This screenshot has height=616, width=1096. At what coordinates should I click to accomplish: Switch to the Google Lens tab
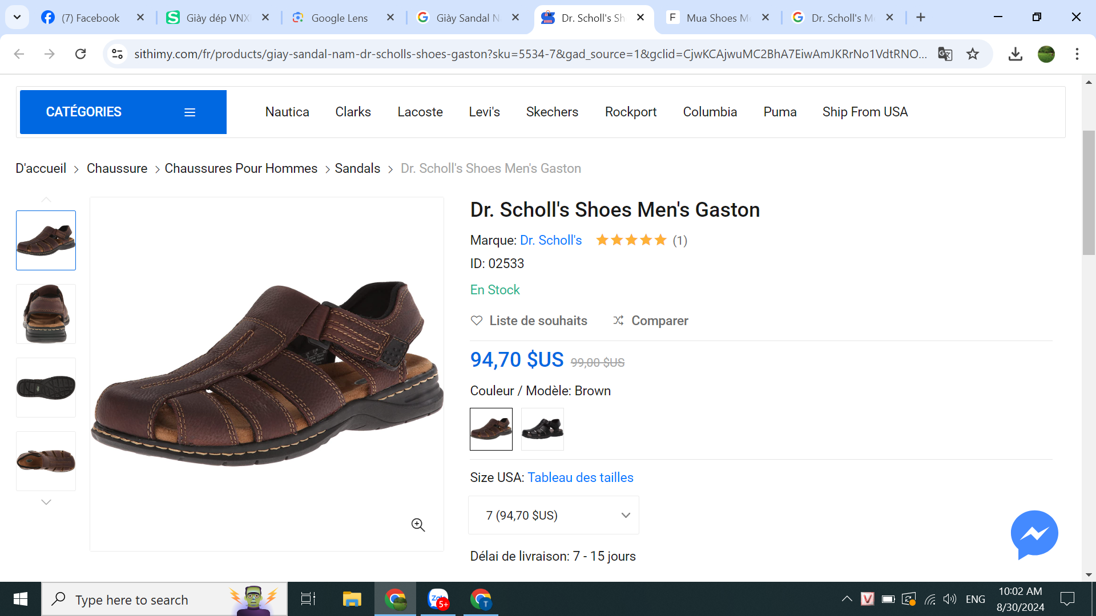339,18
